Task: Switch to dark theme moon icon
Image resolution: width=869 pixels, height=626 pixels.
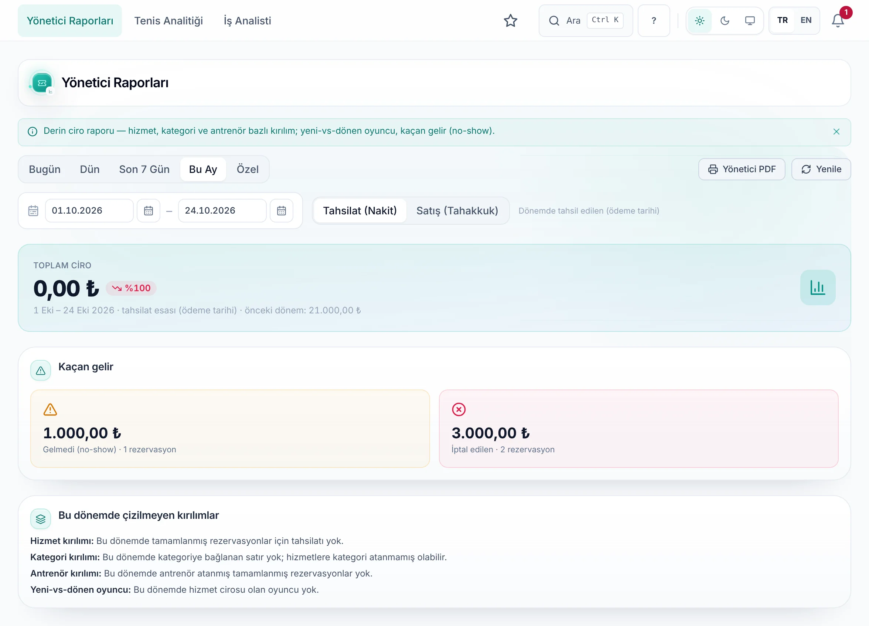Action: (725, 21)
